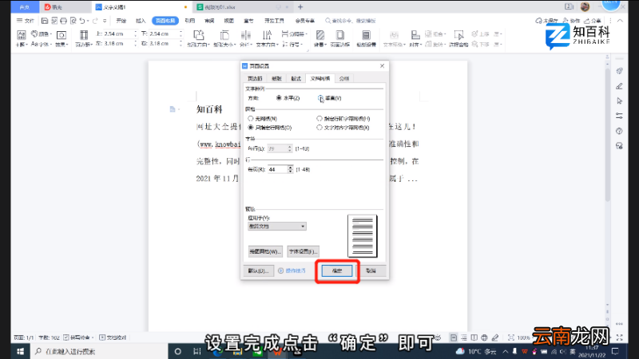Viewport: 639px width, 359px height.
Task: Select the no grid (无网格) radio option
Action: point(251,119)
